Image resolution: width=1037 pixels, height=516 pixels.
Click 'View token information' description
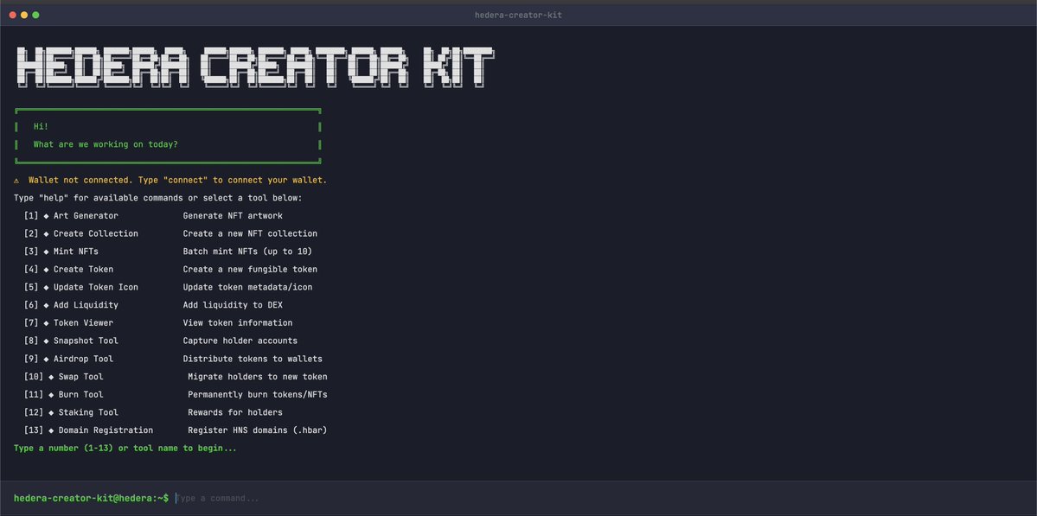[238, 322]
